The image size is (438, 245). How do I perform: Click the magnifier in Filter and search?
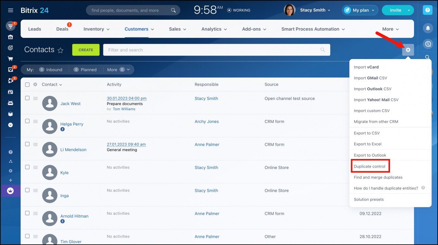322,50
